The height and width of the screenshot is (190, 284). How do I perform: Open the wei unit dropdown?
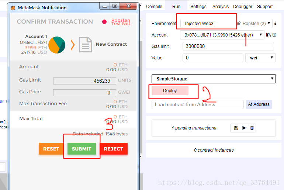click(x=260, y=58)
